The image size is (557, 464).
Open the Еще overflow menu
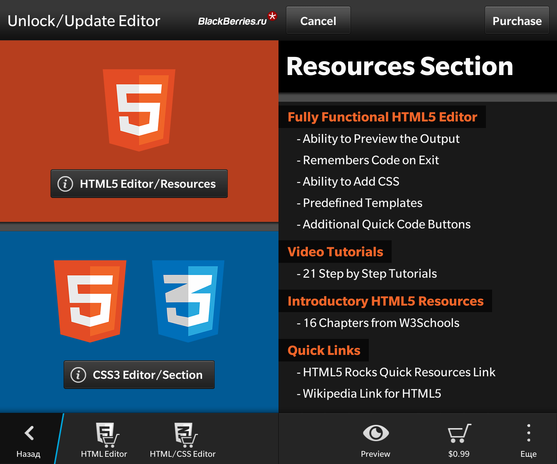pos(529,433)
